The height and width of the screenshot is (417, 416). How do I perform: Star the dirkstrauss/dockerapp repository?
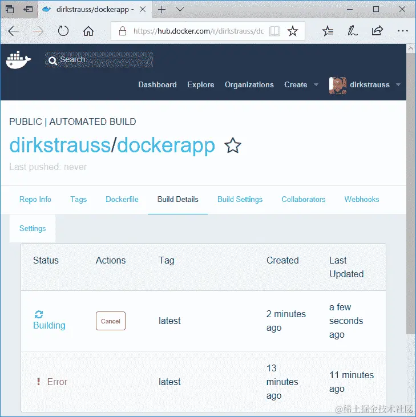click(233, 145)
